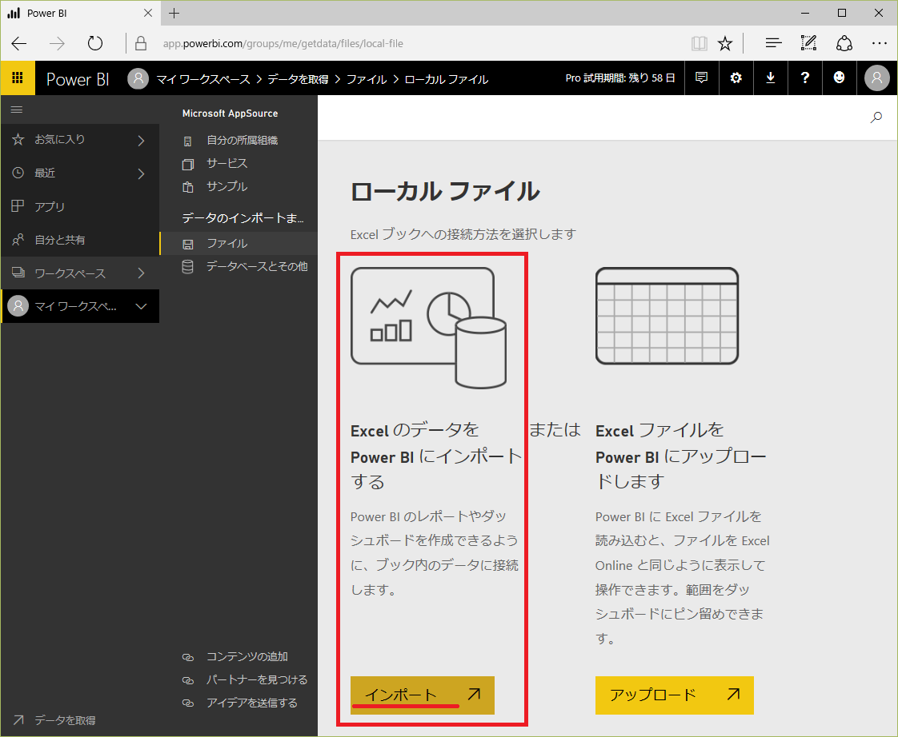Open the user account avatar at top right
This screenshot has width=898, height=737.
(877, 78)
